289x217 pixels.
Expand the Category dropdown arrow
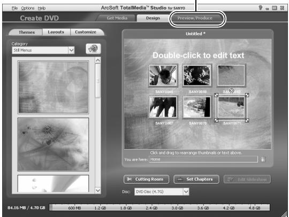71,50
